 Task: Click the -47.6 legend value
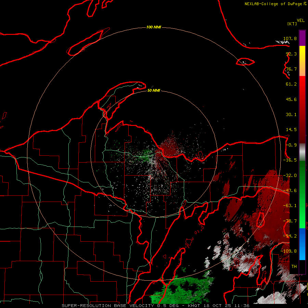290,191
